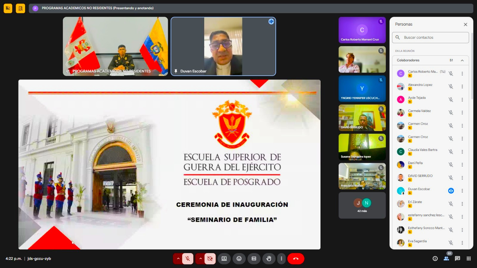Raise hand using the hand icon
The height and width of the screenshot is (268, 477).
click(269, 258)
